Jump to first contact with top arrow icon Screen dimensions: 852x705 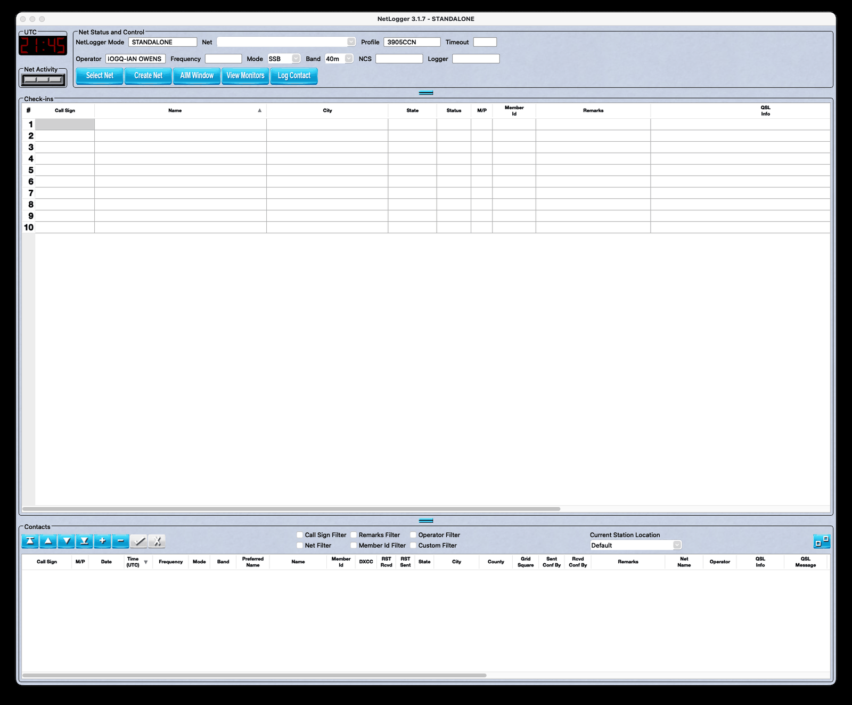30,541
